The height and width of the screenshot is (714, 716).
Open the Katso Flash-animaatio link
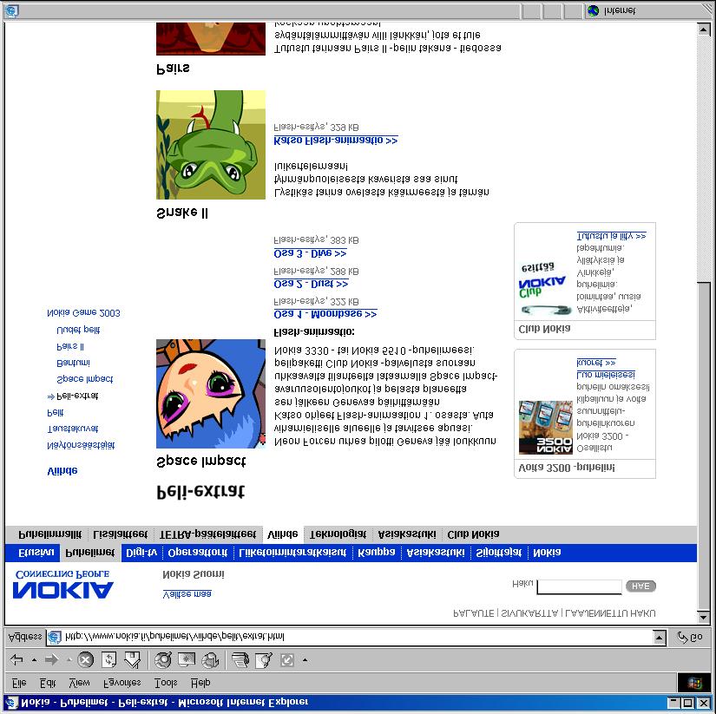(336, 141)
